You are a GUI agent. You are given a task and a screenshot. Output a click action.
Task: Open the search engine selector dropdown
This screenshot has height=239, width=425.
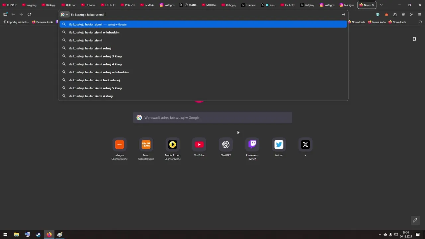64,15
